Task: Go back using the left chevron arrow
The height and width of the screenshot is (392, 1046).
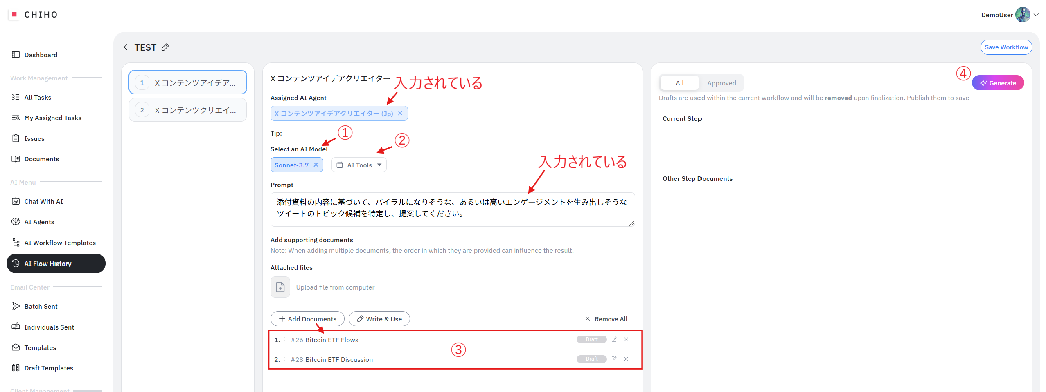Action: click(126, 47)
